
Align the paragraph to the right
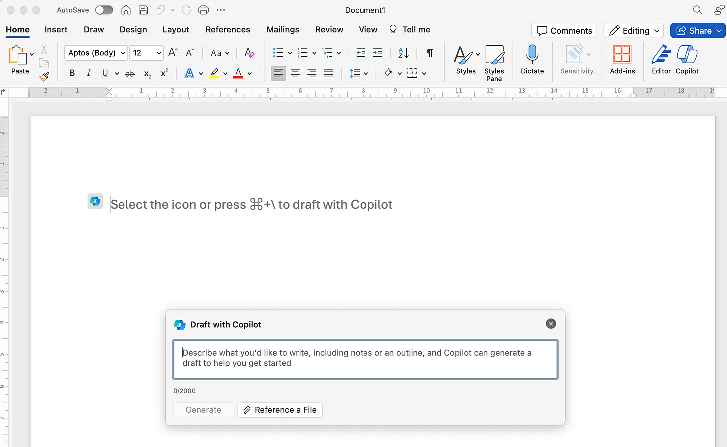pyautogui.click(x=312, y=73)
